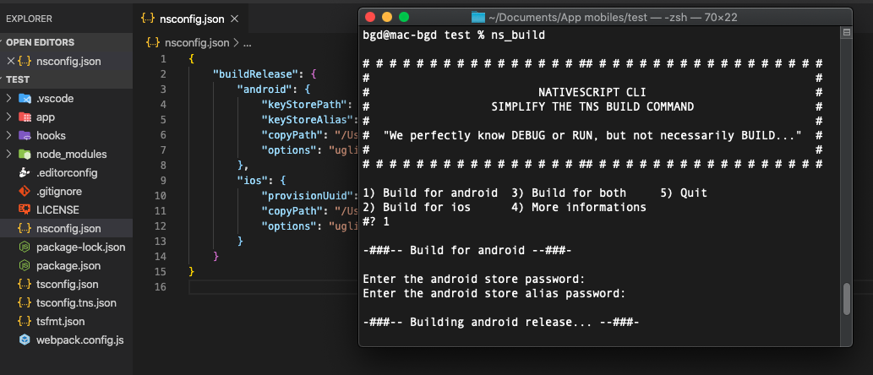Click the terminal vertical scrollbar thumb

click(846, 298)
